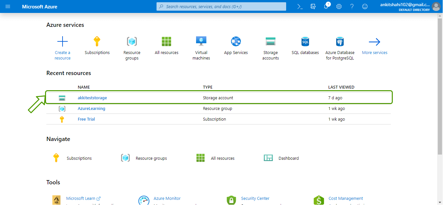The image size is (443, 205).
Task: Open the Subscriptions key icon in Azure services
Action: 97,41
